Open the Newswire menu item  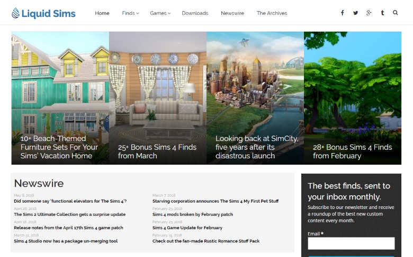[232, 13]
